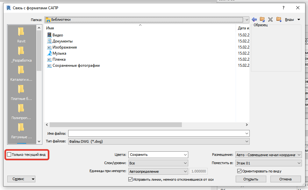Select the Музыка row text
Screen dimensions: 308x190
(59, 53)
